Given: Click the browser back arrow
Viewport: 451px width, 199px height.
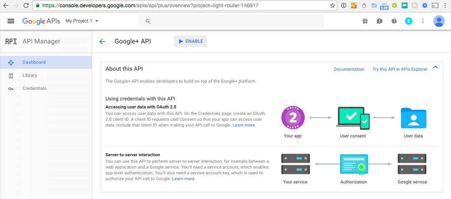Looking at the screenshot, I should pyautogui.click(x=6, y=5).
